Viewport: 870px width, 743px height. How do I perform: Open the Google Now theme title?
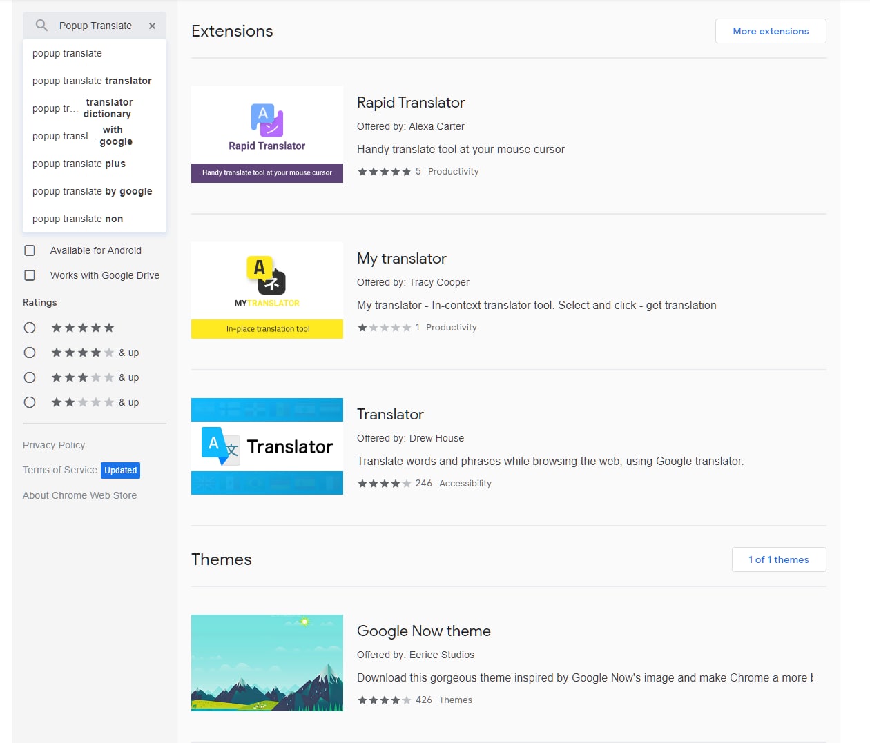424,631
